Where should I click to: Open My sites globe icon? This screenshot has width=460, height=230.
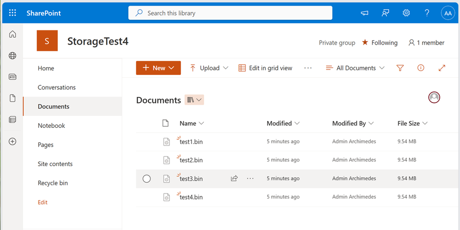[12, 56]
